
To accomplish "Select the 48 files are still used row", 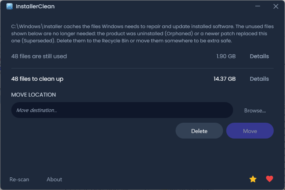I will coord(142,56).
